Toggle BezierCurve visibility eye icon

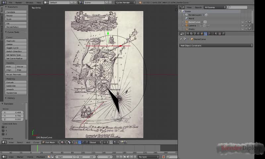point(242,22)
